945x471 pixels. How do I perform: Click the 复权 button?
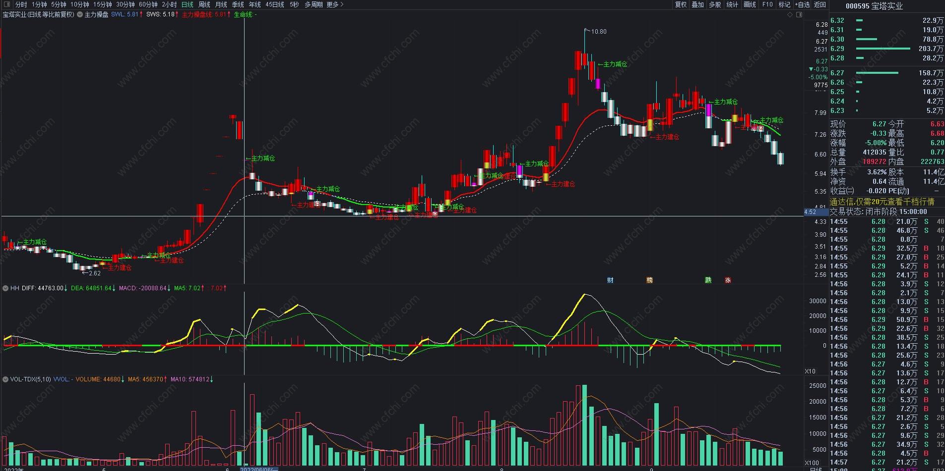click(681, 4)
